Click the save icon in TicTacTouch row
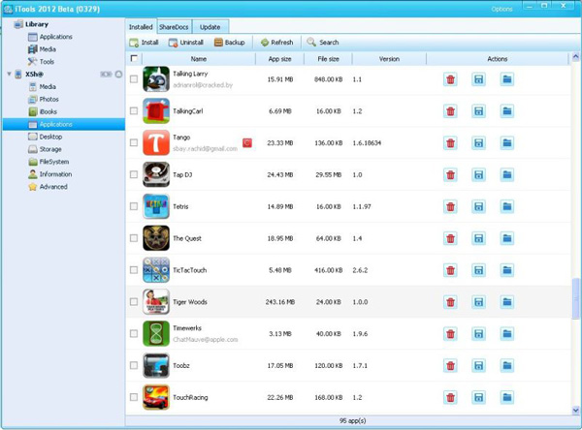The width and height of the screenshot is (582, 430). click(478, 270)
